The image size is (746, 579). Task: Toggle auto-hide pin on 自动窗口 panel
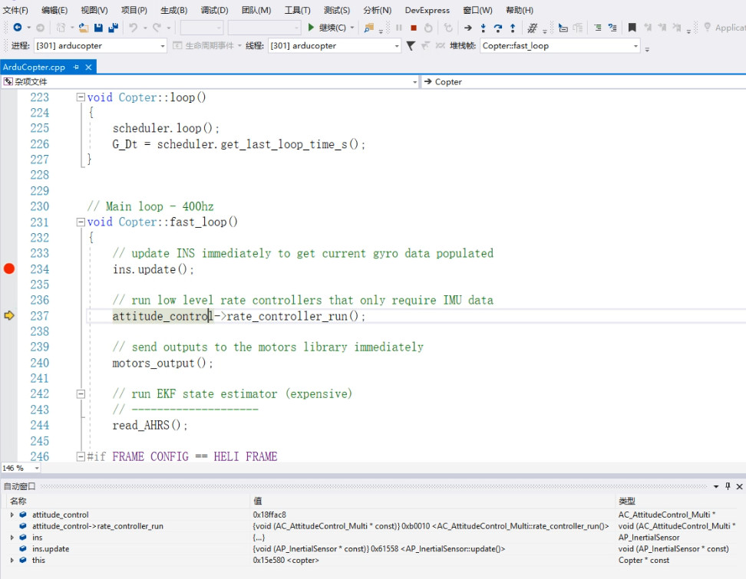(x=728, y=486)
